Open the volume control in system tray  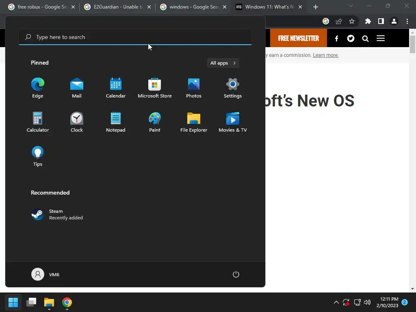tap(367, 302)
